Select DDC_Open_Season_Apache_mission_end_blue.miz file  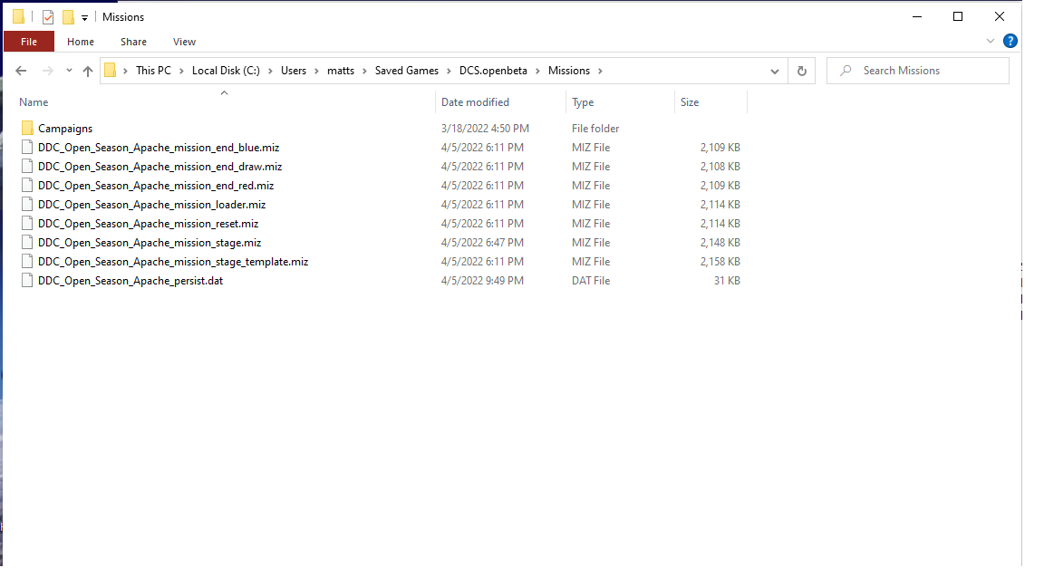(x=159, y=148)
